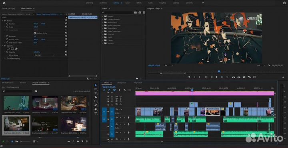Select the Slip tool
This screenshot has width=288, height=148.
[x=96, y=101]
